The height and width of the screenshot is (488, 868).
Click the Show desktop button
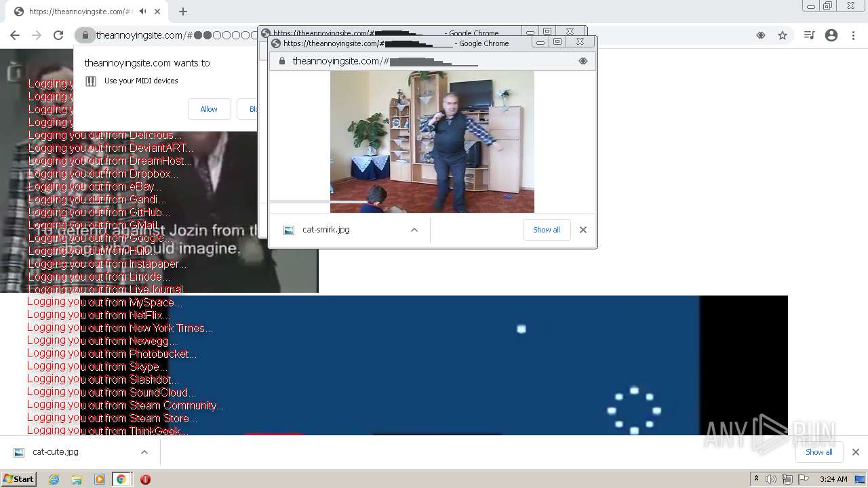coord(860,479)
